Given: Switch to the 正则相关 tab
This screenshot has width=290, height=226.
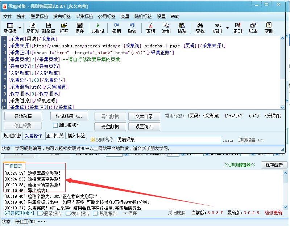Looking at the screenshot, I should (55, 136).
